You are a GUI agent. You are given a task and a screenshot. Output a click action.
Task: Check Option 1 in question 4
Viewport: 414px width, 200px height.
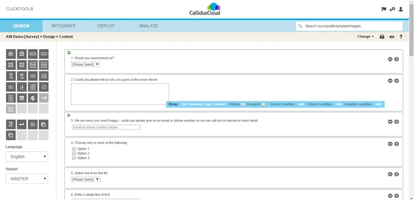point(74,149)
